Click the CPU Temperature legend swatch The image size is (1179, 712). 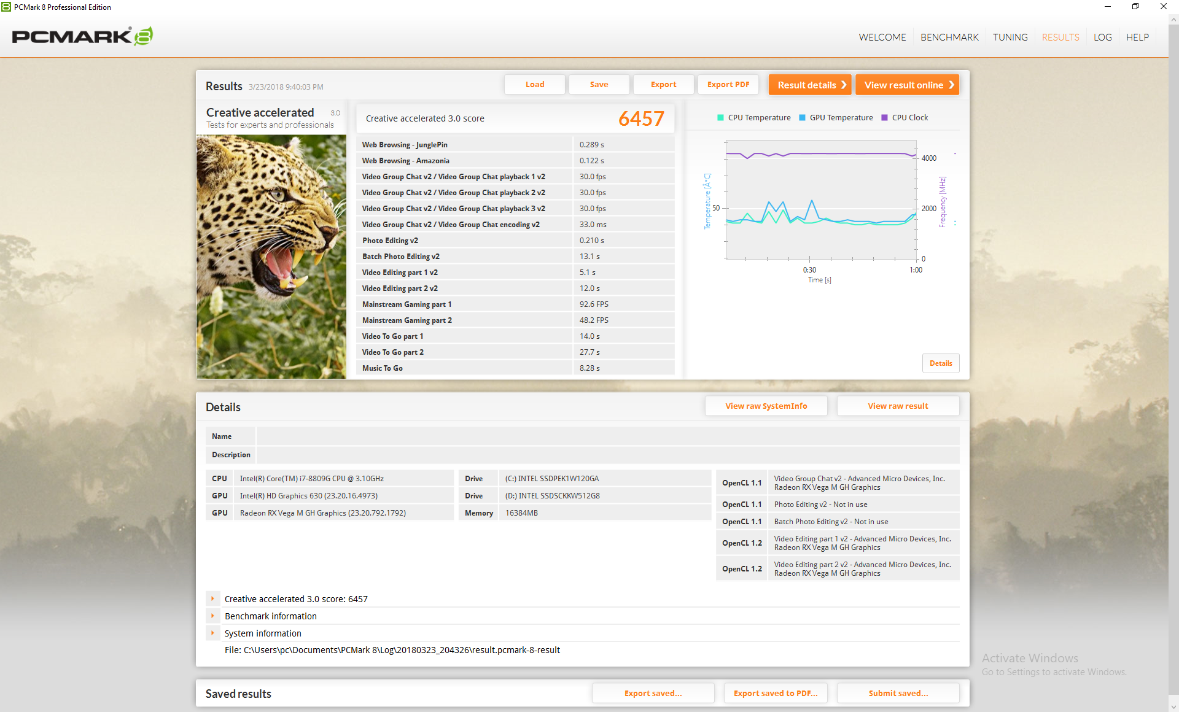click(x=720, y=118)
